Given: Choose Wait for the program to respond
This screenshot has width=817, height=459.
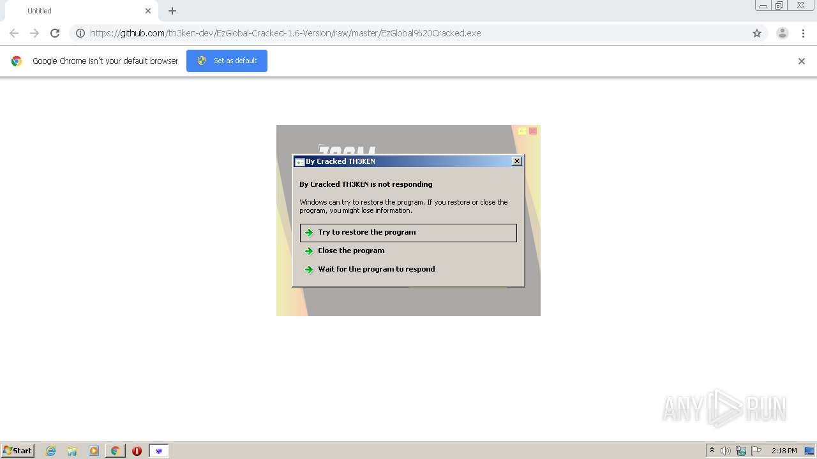Looking at the screenshot, I should click(x=408, y=269).
